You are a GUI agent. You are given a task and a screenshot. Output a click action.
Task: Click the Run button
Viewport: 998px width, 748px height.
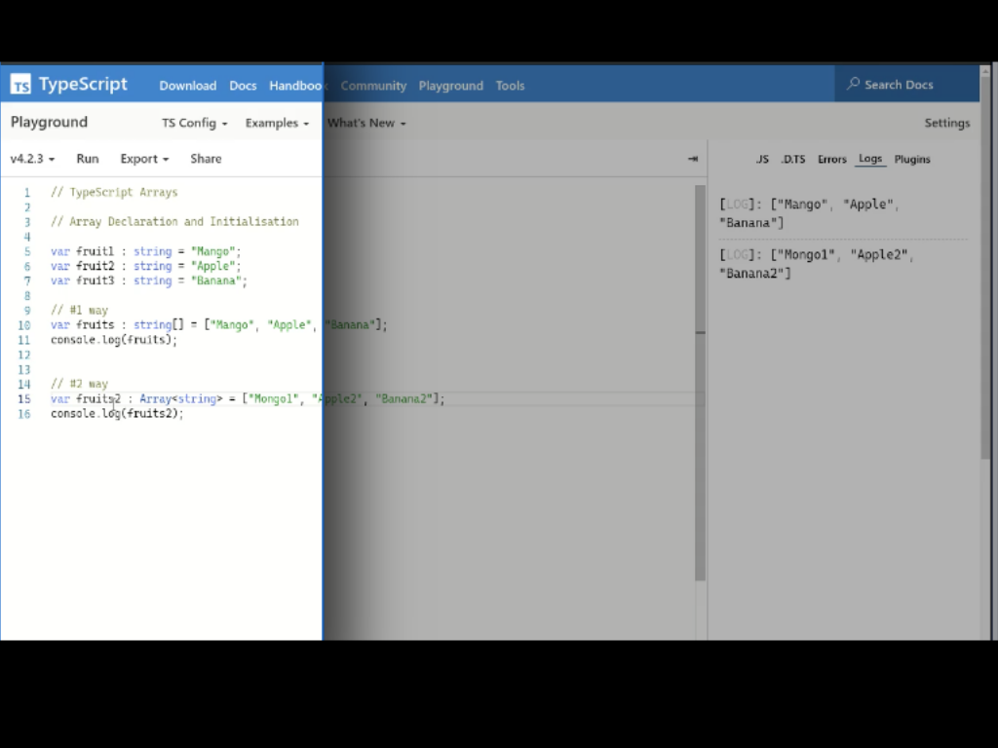(87, 158)
